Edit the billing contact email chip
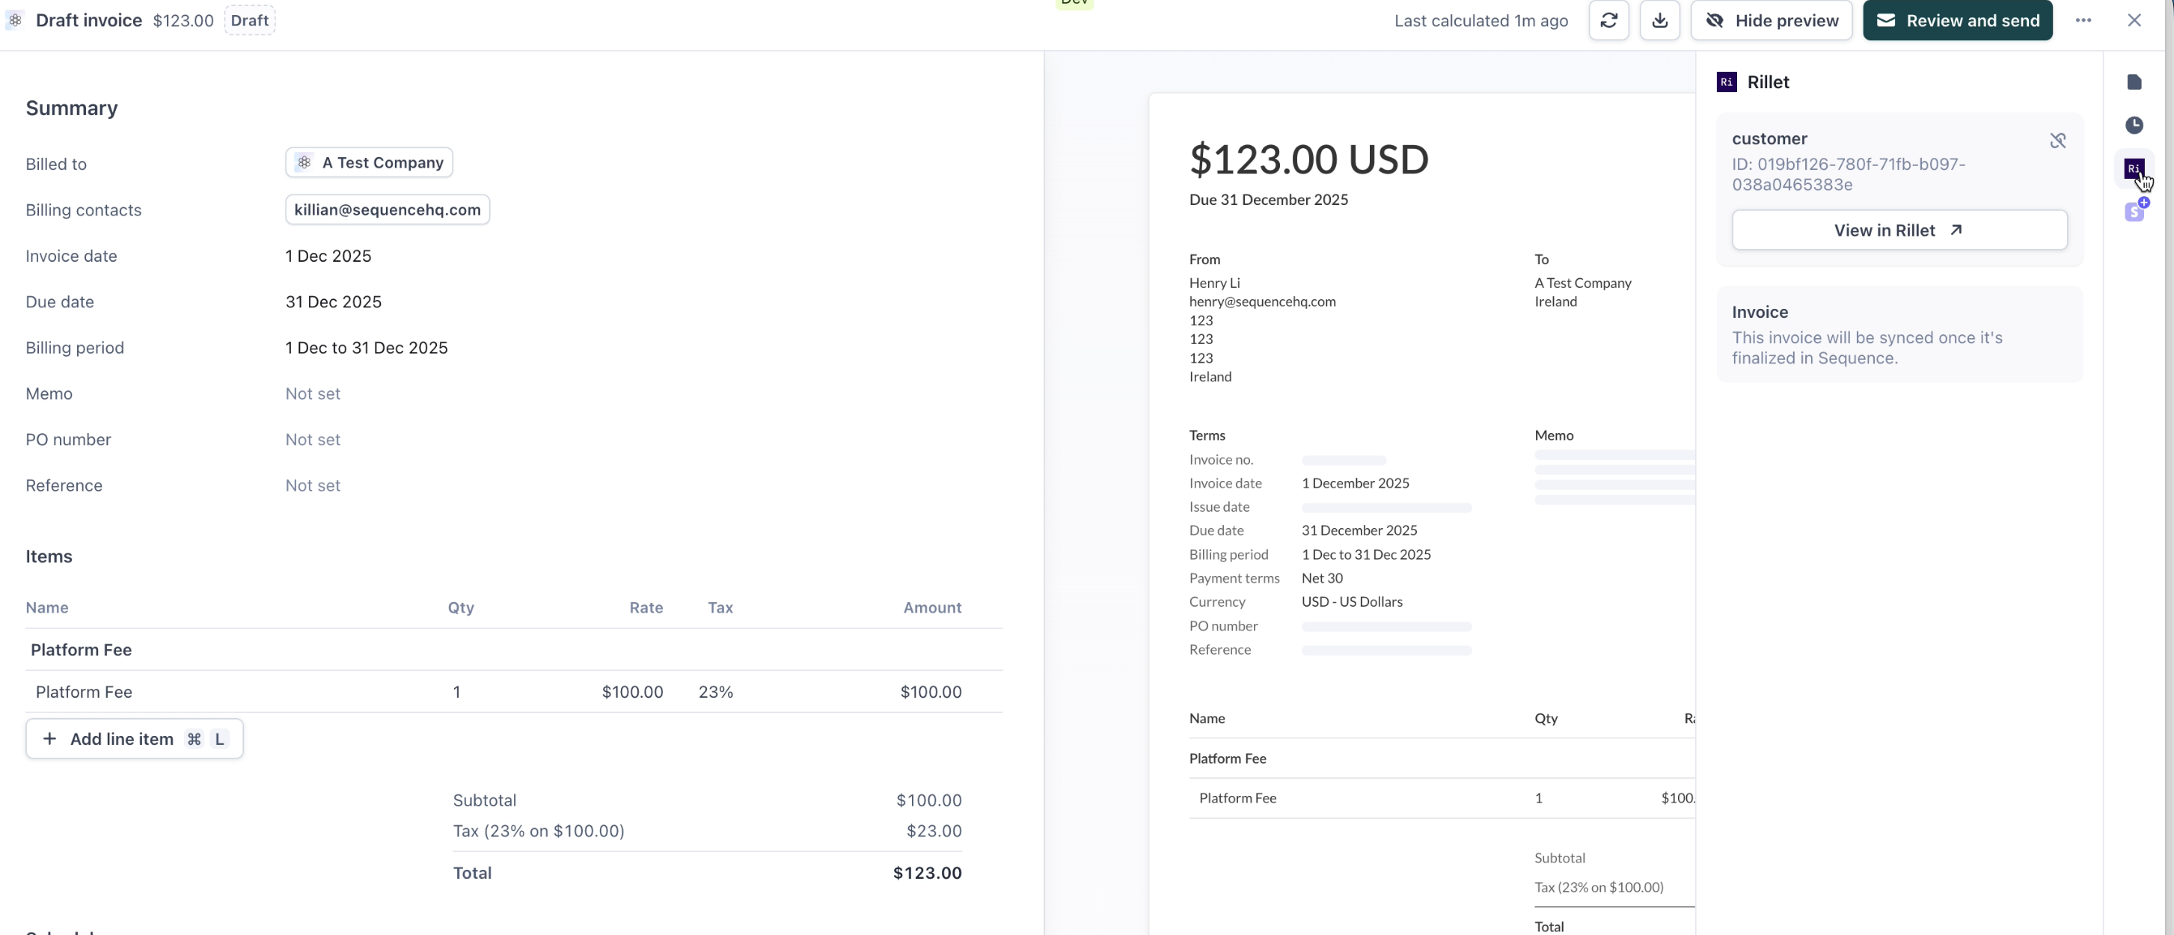The width and height of the screenshot is (2174, 935). pos(387,209)
